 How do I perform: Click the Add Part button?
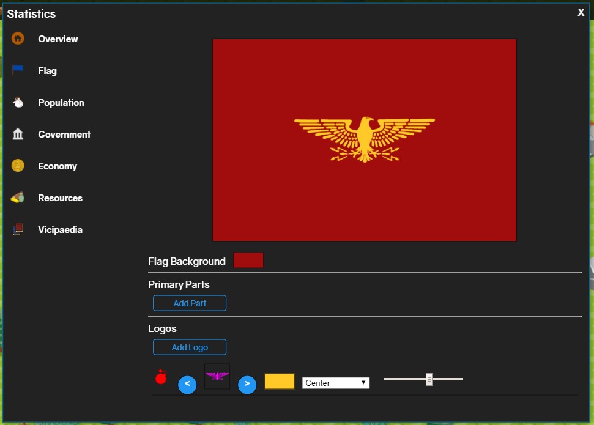pos(190,303)
